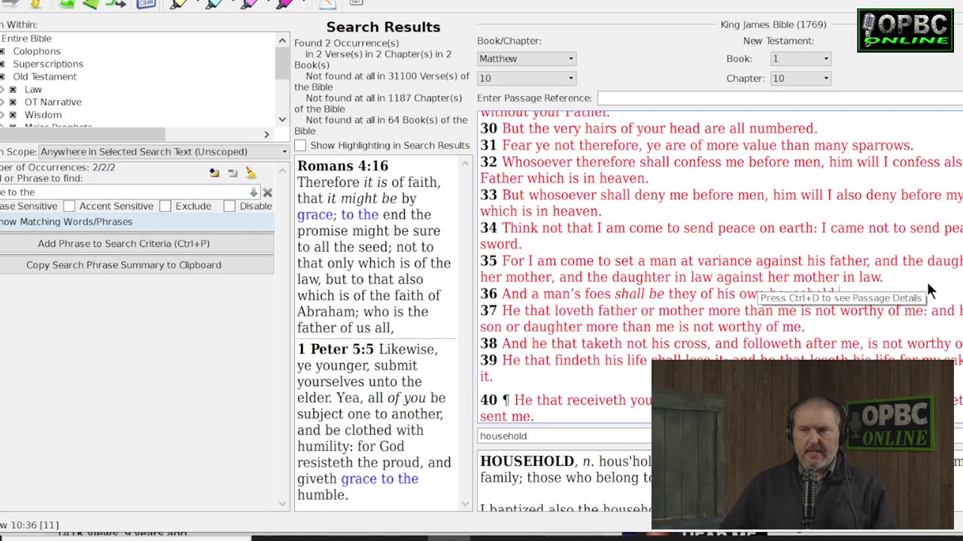Open New Testament Chapter number dropdown
The width and height of the screenshot is (963, 541).
point(800,78)
